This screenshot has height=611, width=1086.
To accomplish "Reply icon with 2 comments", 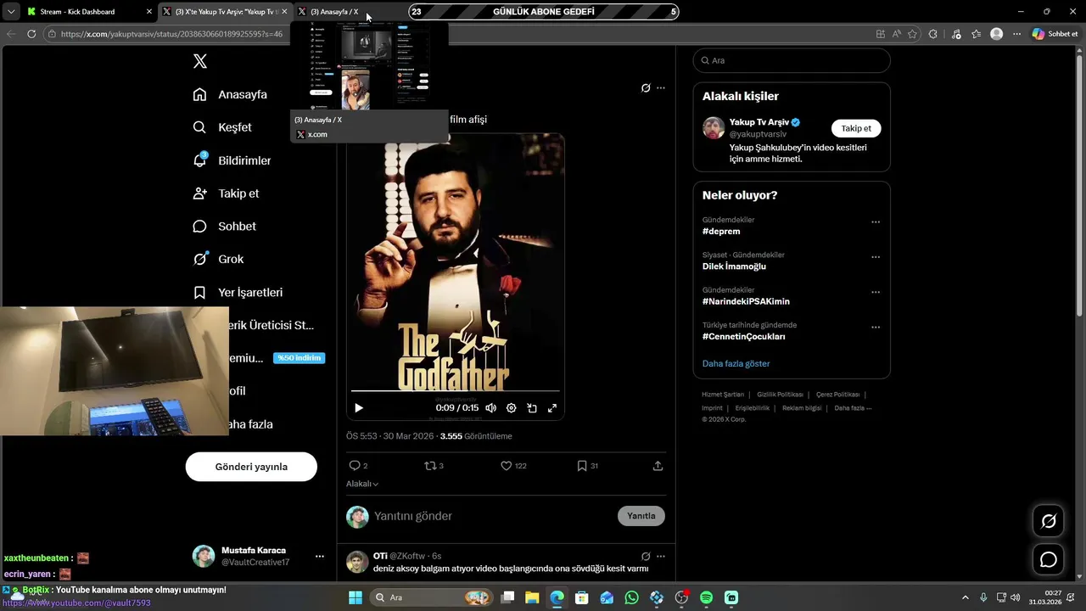I will point(358,466).
